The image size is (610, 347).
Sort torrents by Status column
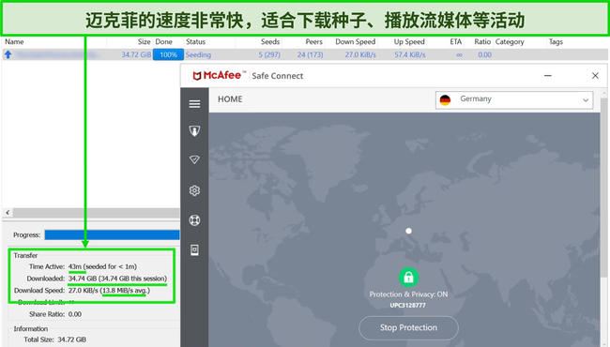click(x=196, y=41)
